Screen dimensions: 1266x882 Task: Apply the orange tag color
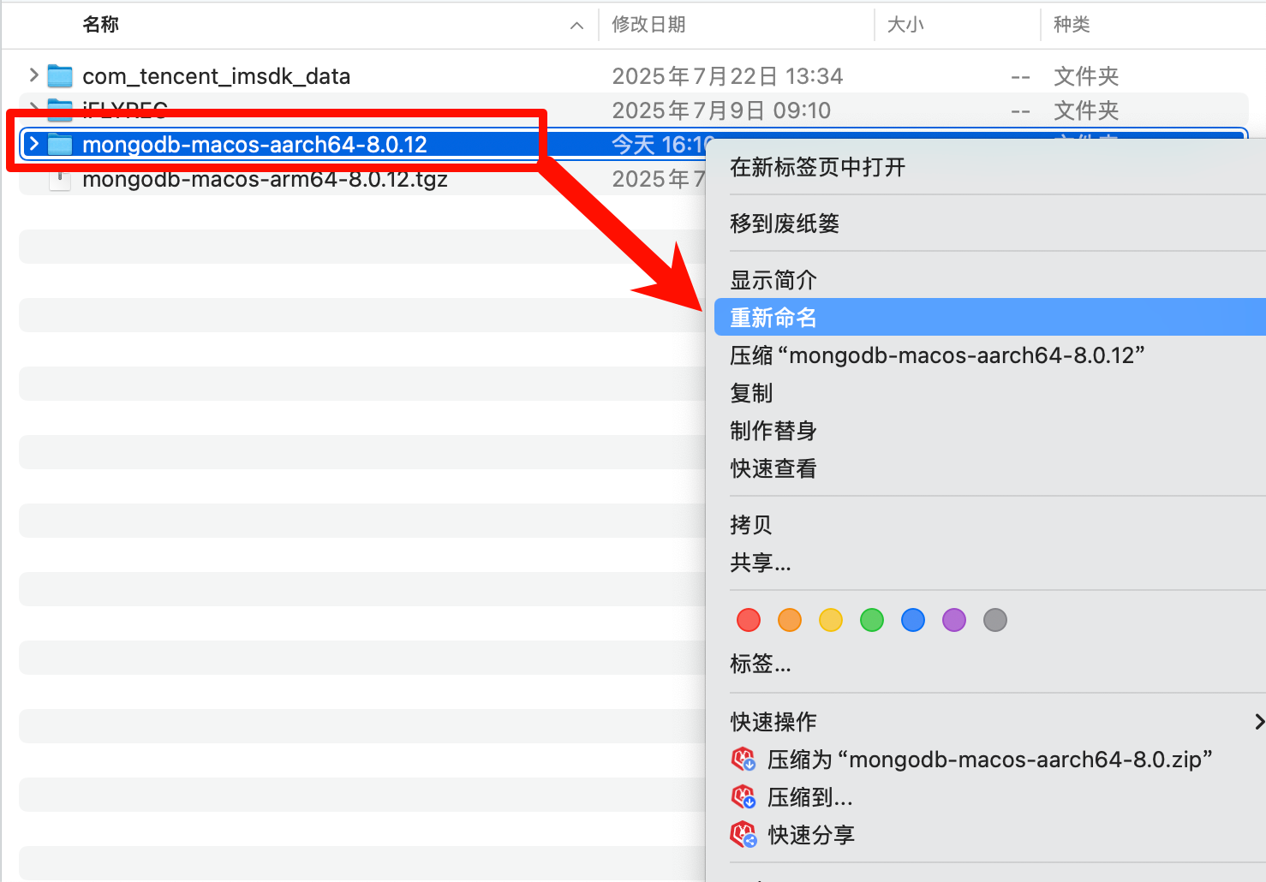[790, 620]
